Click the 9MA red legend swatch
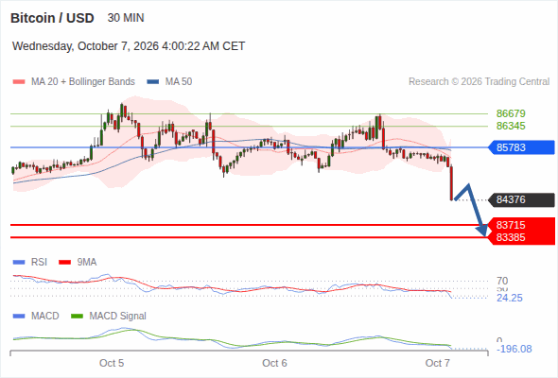The image size is (558, 378). tap(64, 263)
